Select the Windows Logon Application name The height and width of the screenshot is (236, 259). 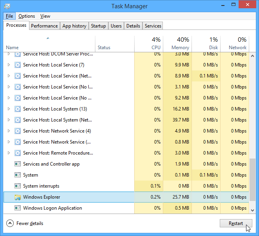[53, 208]
